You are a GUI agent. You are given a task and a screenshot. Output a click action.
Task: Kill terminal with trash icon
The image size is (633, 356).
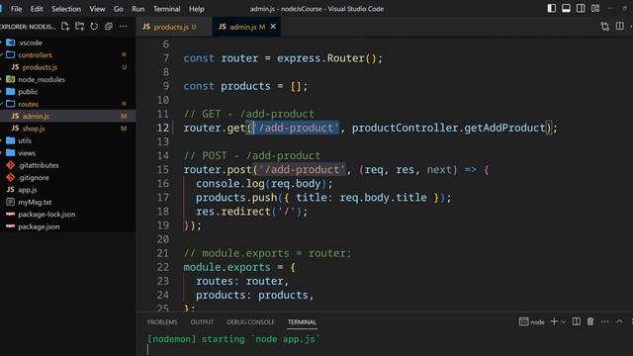(590, 321)
